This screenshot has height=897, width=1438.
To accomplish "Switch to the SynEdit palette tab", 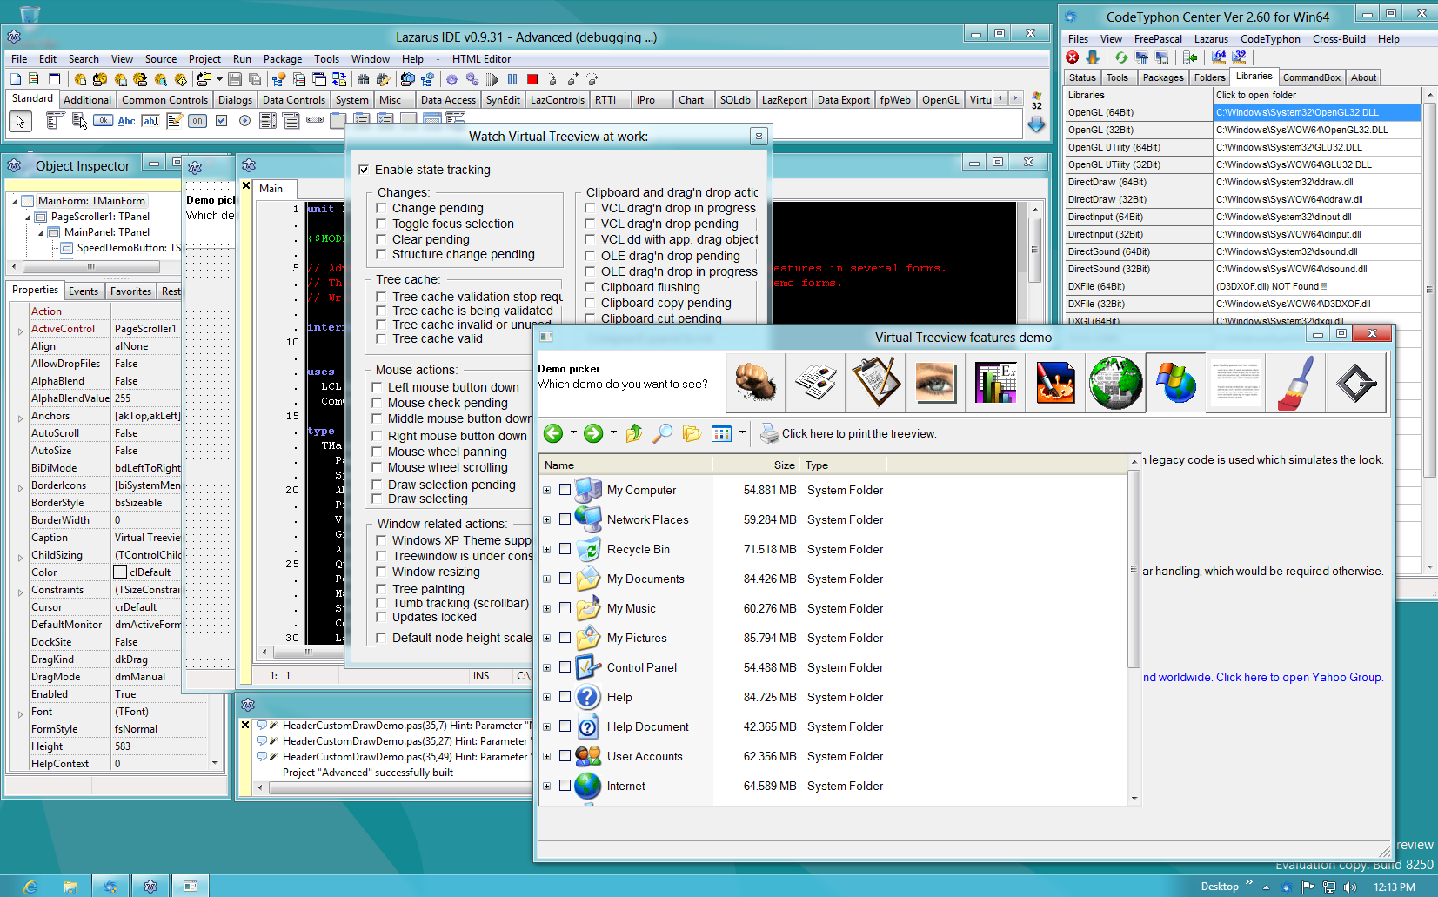I will pos(503,100).
